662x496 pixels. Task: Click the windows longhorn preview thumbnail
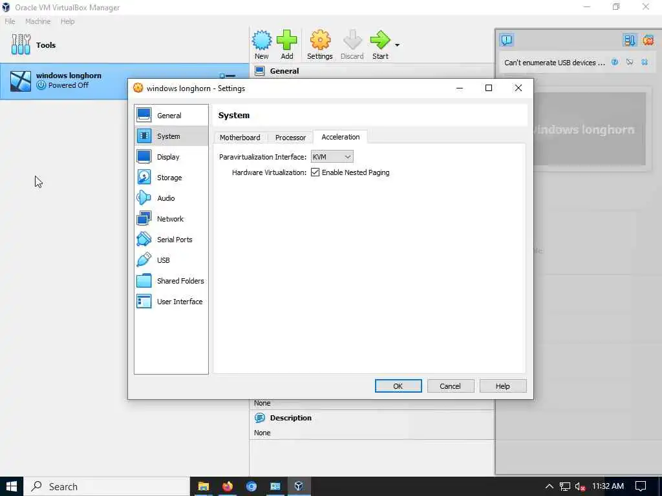tap(590, 129)
